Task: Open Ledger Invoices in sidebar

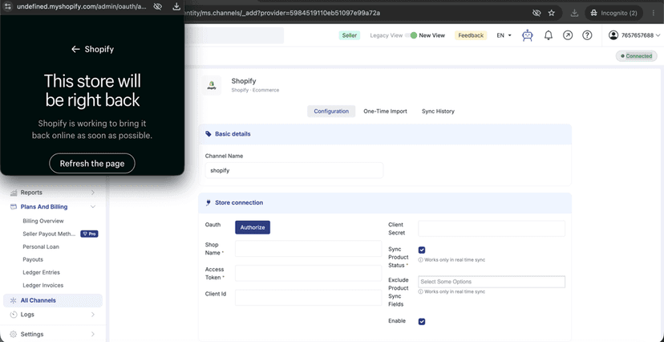Action: point(43,286)
